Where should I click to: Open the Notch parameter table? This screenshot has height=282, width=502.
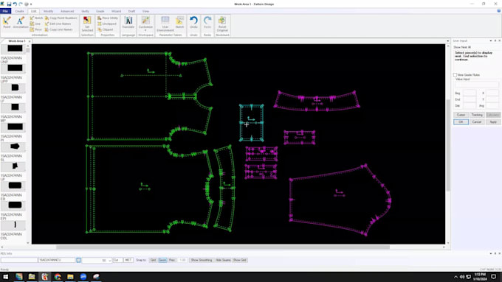(180, 22)
